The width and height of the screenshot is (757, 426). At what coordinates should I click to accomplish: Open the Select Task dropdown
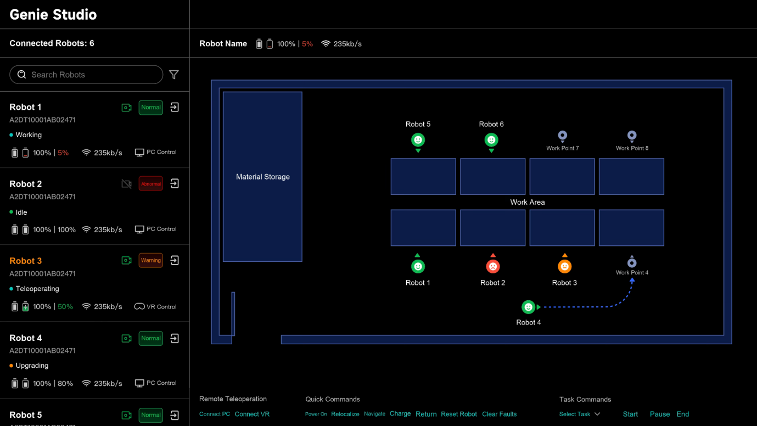pyautogui.click(x=580, y=414)
